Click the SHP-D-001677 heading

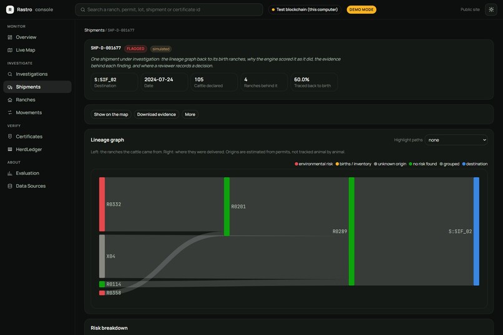tap(106, 48)
